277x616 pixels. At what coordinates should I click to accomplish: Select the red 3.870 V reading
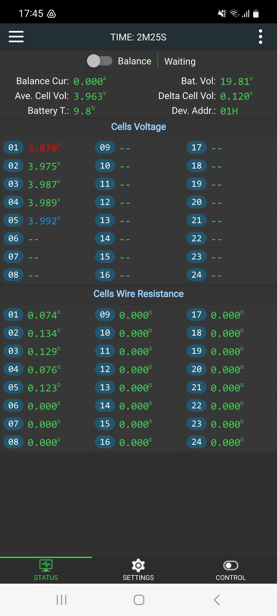(43, 148)
